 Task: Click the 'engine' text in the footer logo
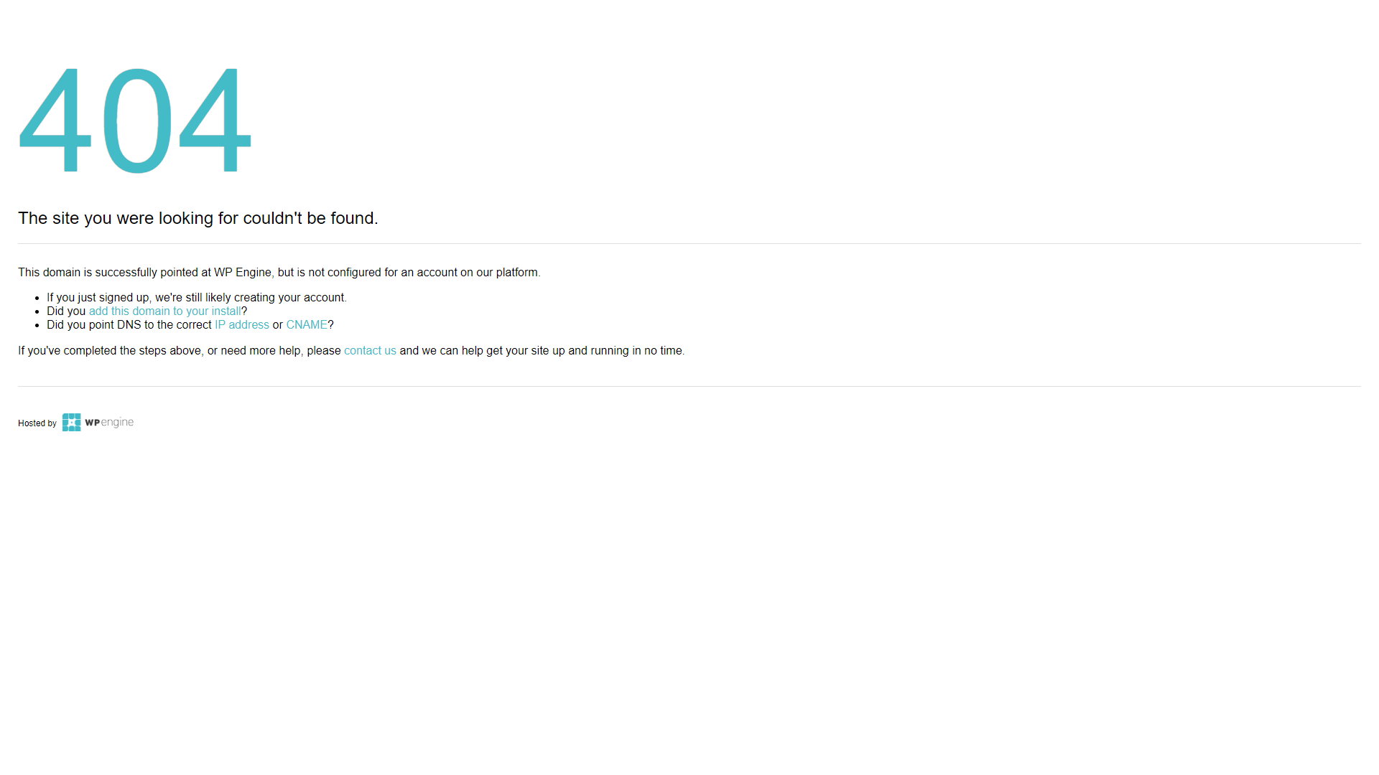tap(118, 423)
